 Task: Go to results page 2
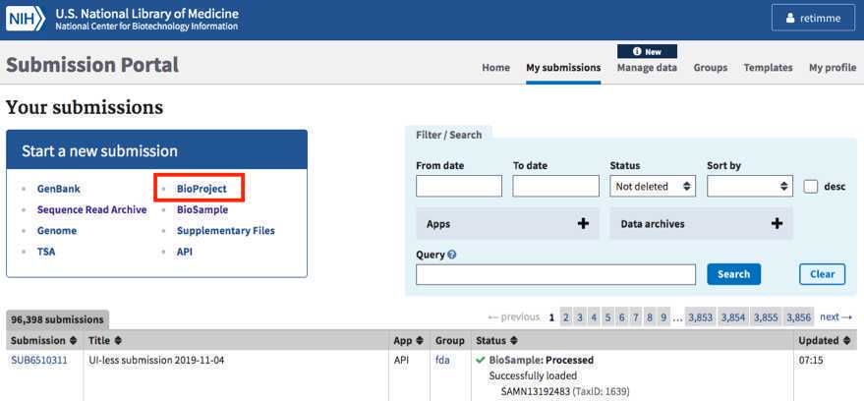pyautogui.click(x=566, y=317)
